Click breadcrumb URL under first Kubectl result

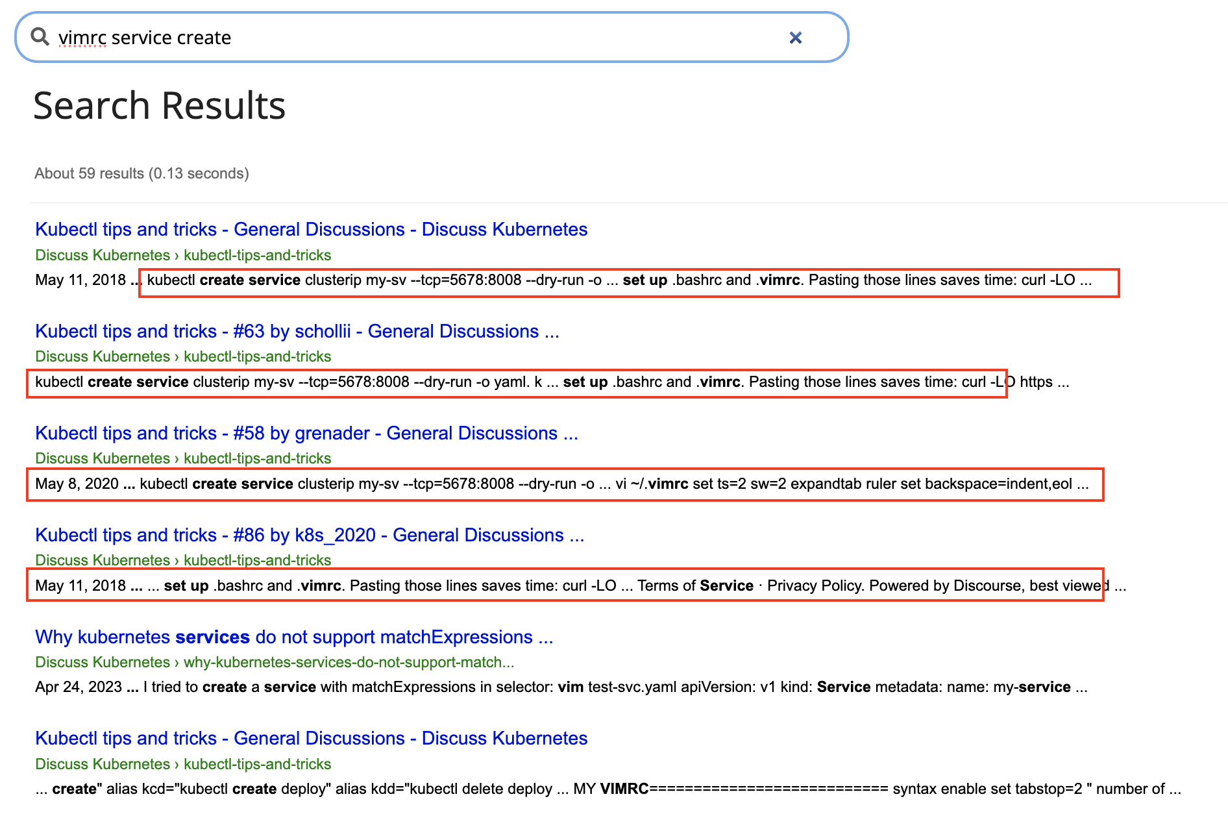[x=183, y=255]
